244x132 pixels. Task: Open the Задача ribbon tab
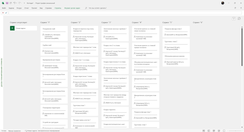pos(11,8)
